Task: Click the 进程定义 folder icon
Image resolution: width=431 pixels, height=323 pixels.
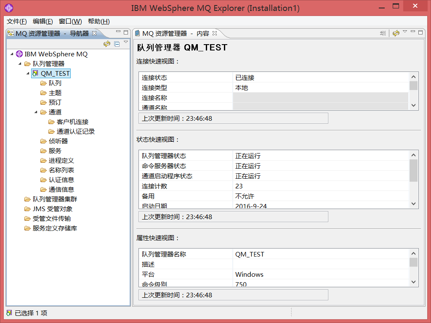Action: (x=43, y=160)
